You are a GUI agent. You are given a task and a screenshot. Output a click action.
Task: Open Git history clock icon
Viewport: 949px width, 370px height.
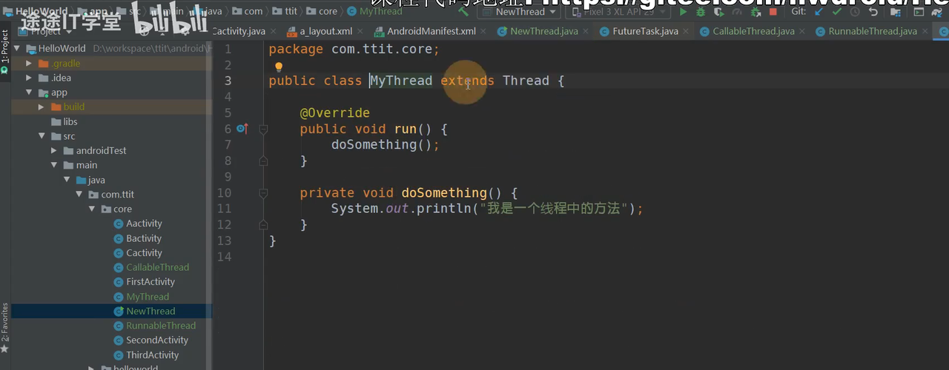855,12
